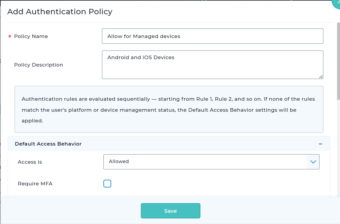Open the Access is dropdown
The image size is (340, 224).
tap(211, 162)
